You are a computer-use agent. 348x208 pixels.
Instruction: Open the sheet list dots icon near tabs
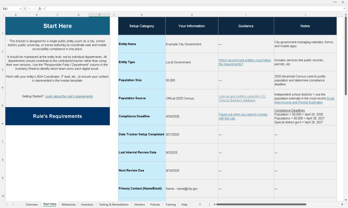coord(210,204)
